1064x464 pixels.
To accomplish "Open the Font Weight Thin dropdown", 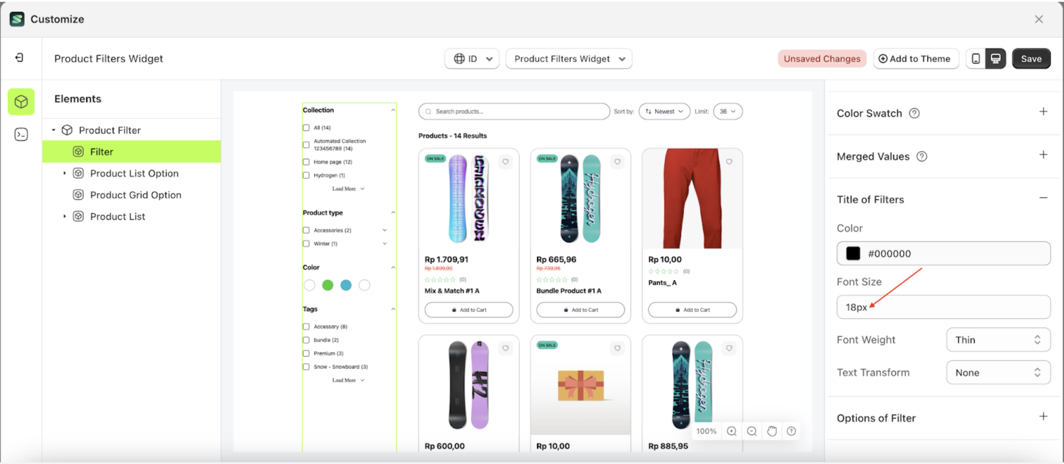I will click(x=998, y=340).
